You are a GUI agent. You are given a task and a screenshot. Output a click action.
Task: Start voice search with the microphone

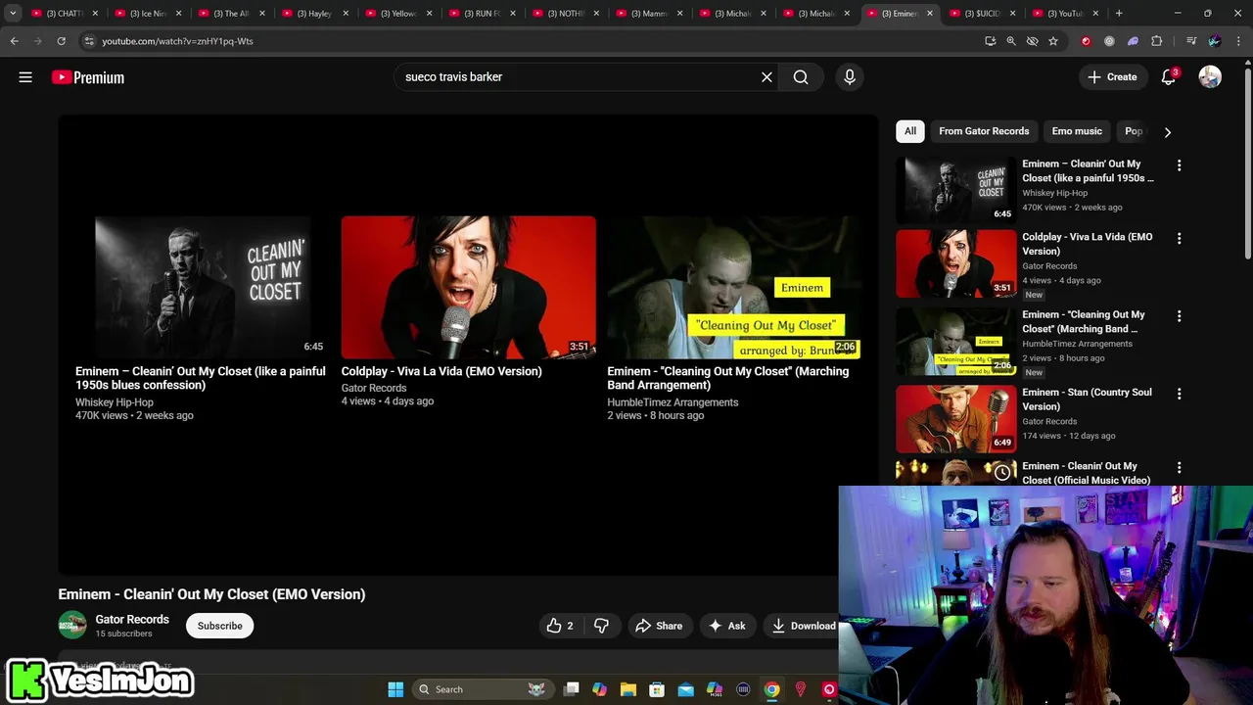(850, 77)
